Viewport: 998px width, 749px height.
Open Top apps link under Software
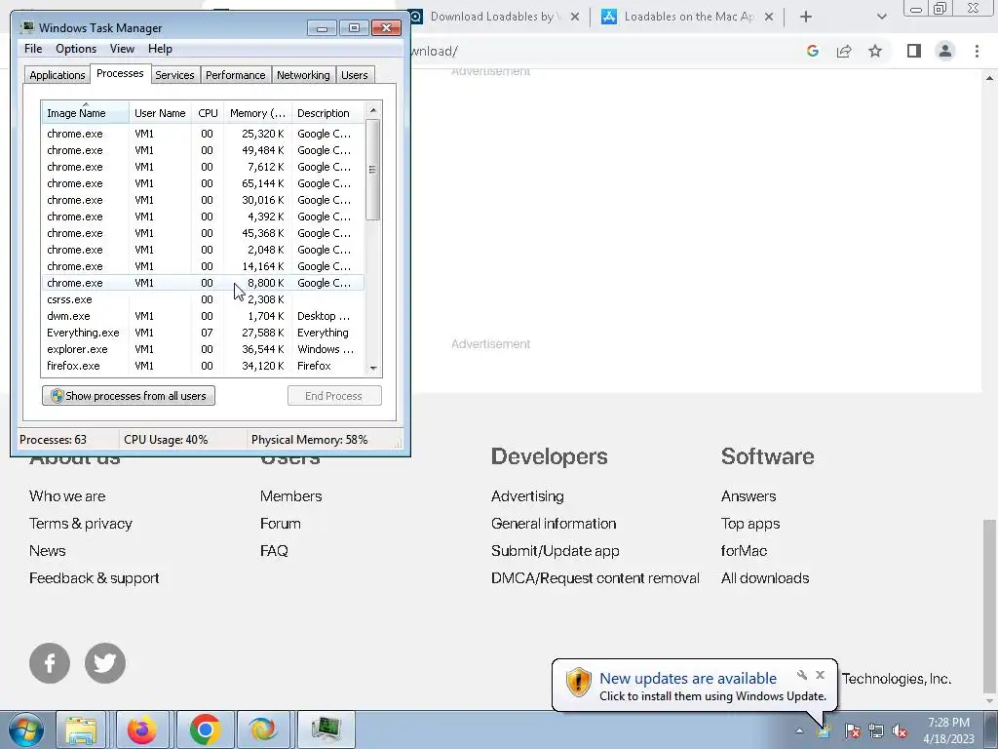(x=750, y=524)
